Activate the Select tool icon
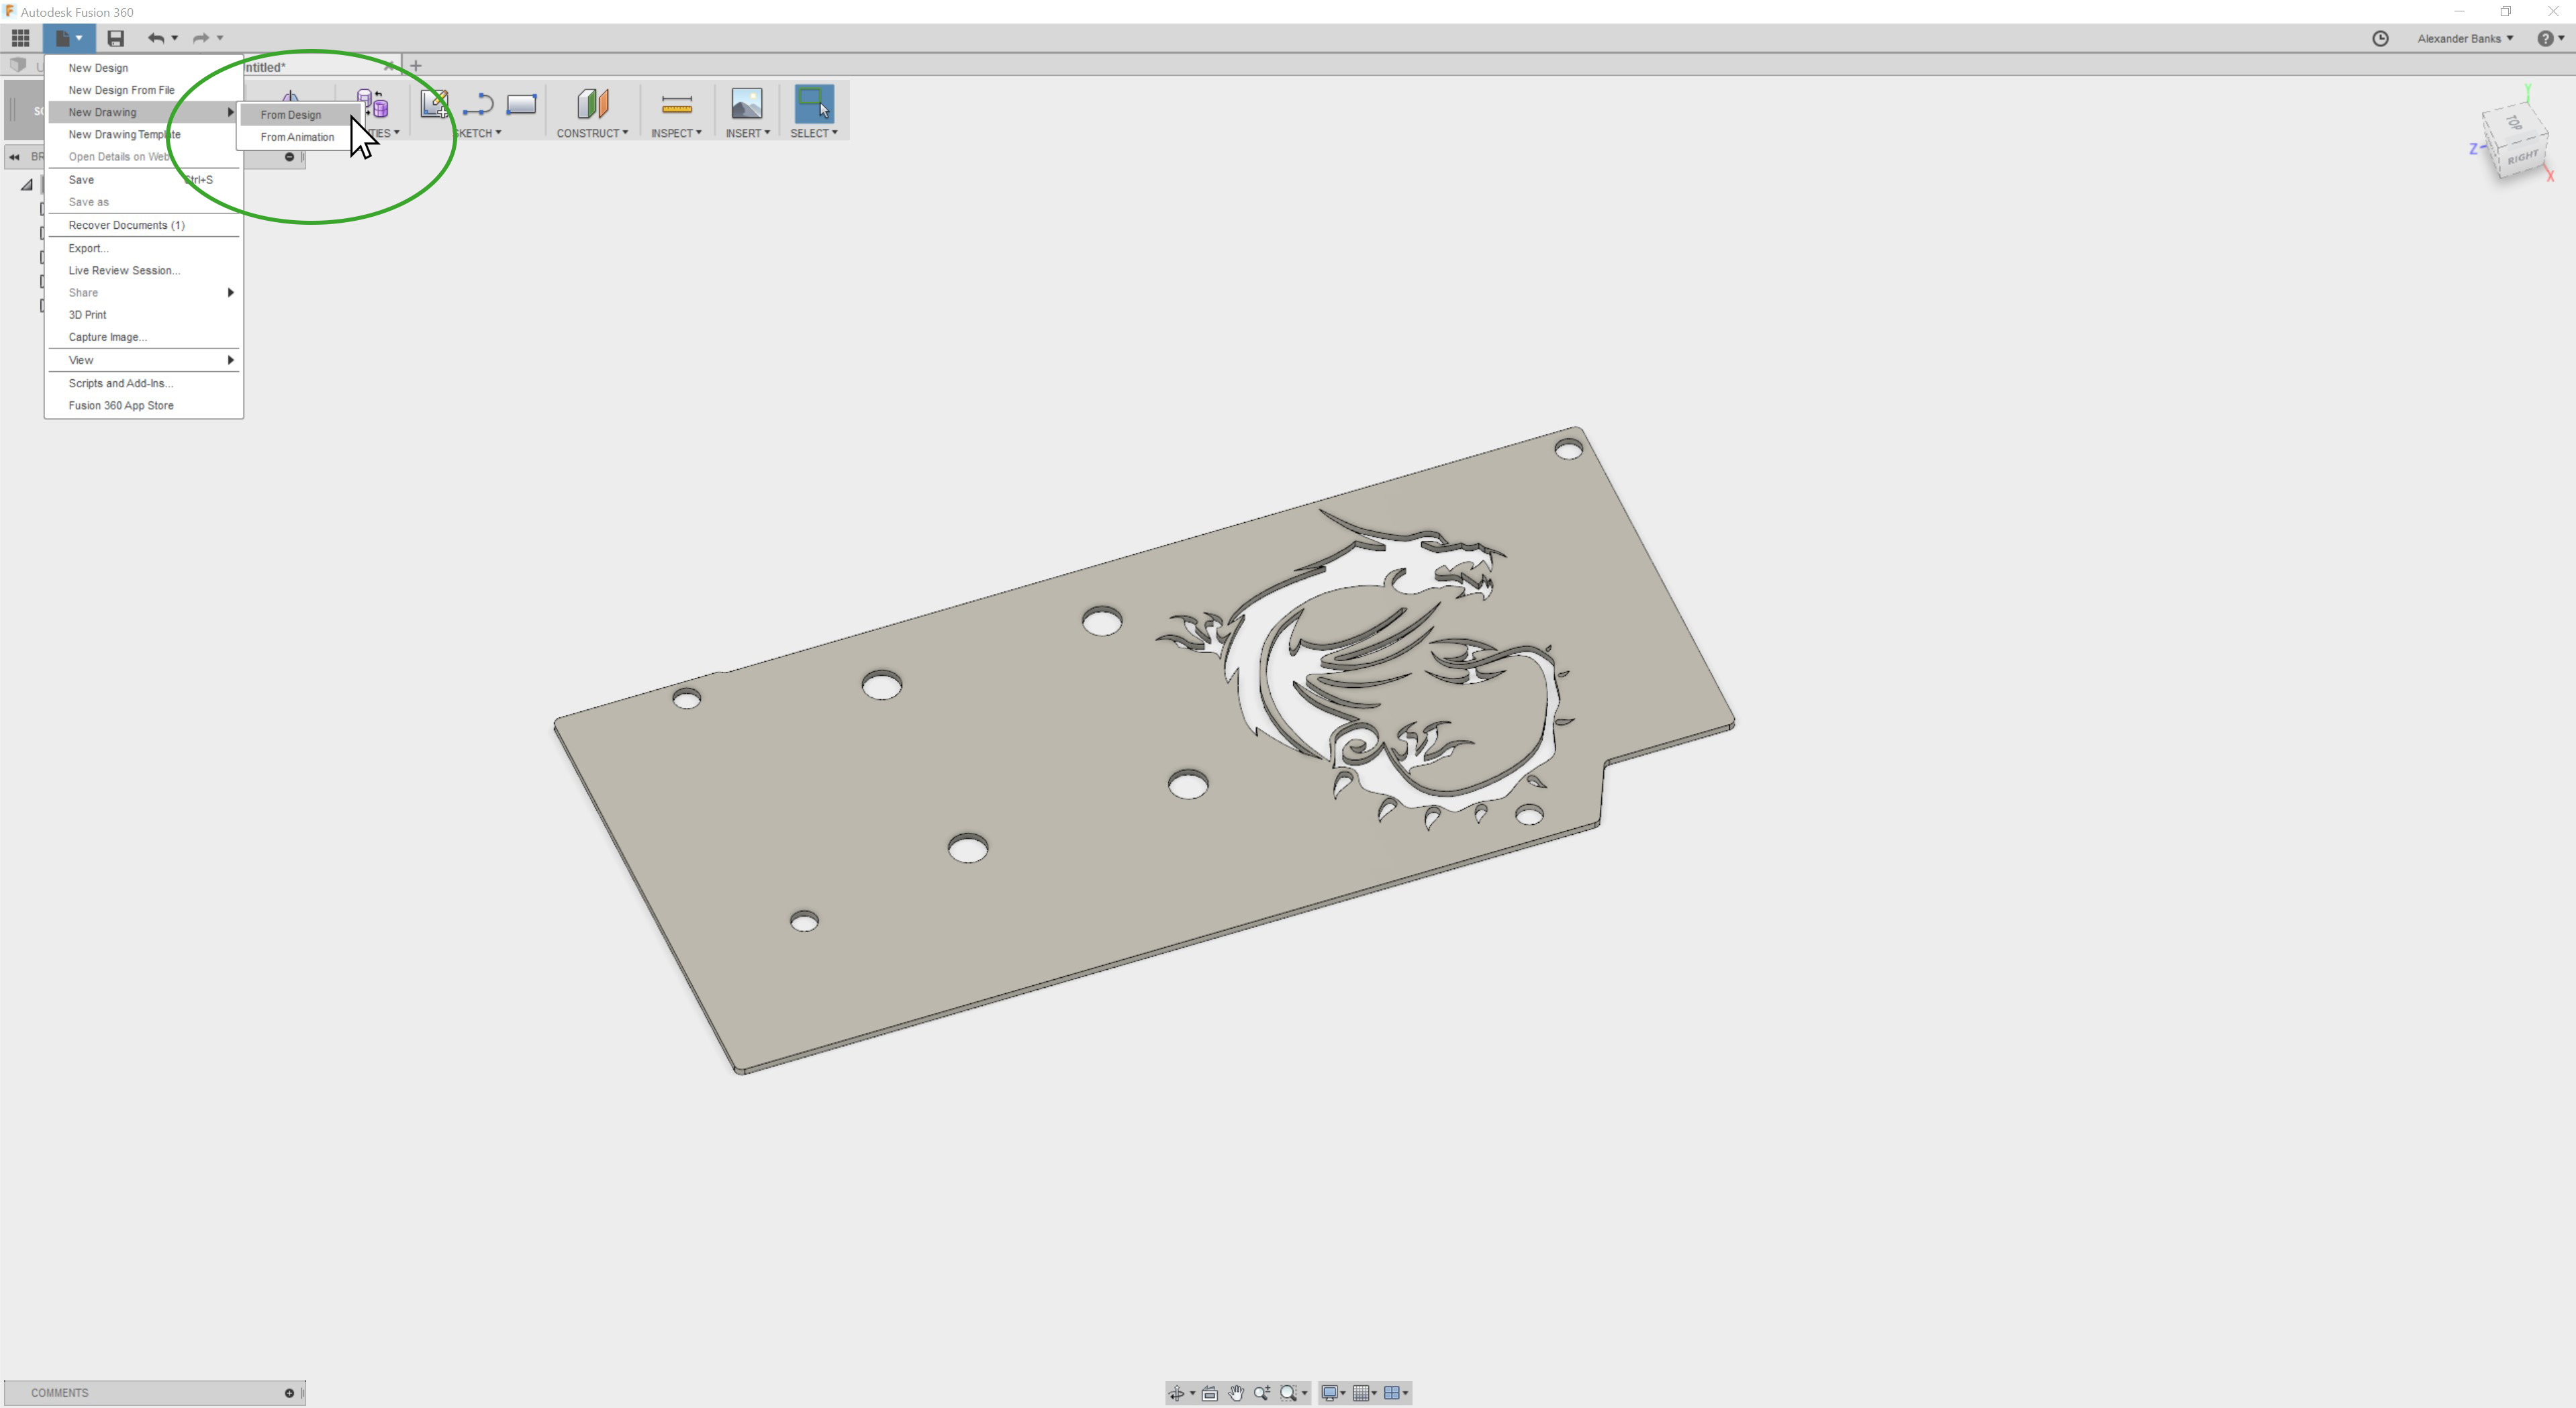The height and width of the screenshot is (1408, 2576). (x=814, y=104)
